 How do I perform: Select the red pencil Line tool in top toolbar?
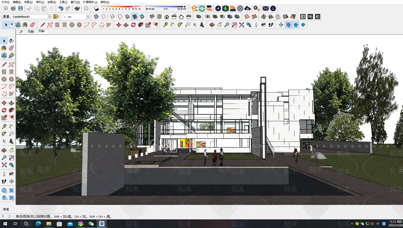point(43,25)
